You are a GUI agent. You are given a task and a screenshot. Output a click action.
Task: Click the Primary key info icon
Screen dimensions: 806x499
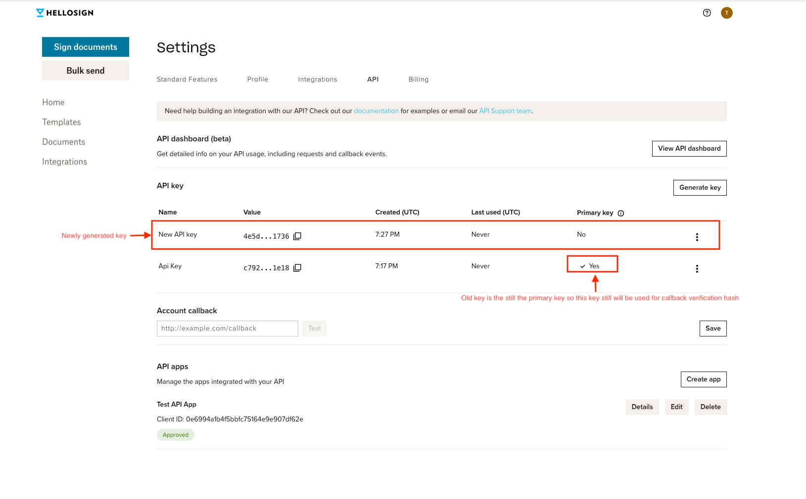tap(621, 213)
